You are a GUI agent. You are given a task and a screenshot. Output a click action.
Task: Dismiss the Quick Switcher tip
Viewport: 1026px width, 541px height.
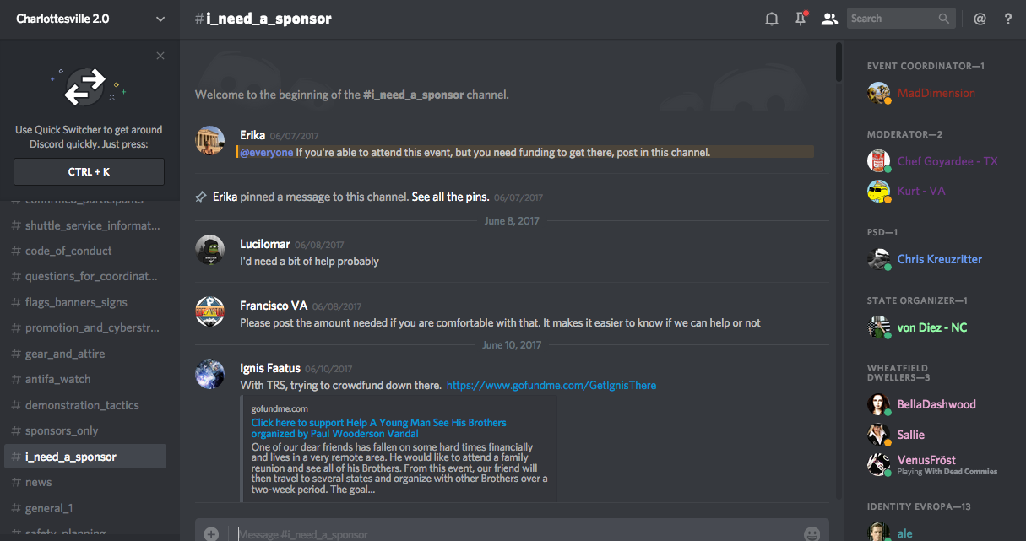click(x=160, y=56)
